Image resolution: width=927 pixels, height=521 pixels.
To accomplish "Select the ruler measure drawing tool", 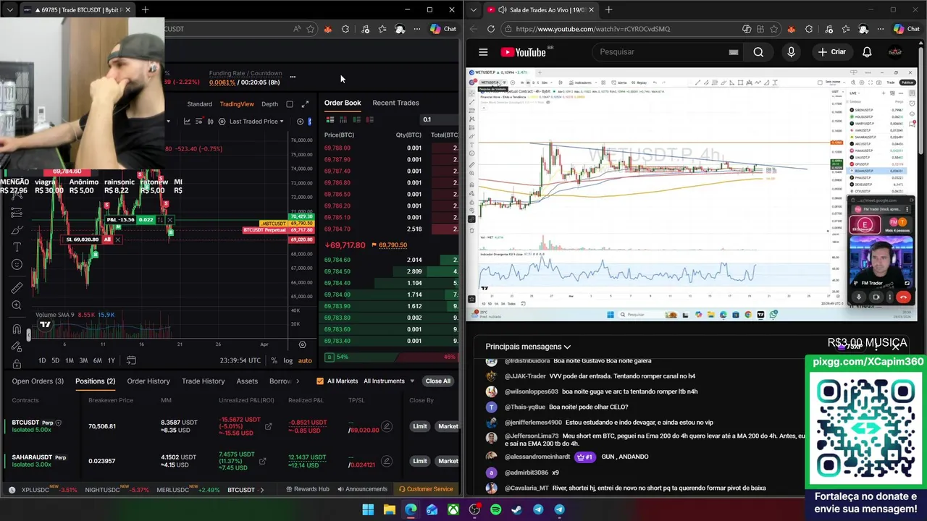I will point(17,287).
